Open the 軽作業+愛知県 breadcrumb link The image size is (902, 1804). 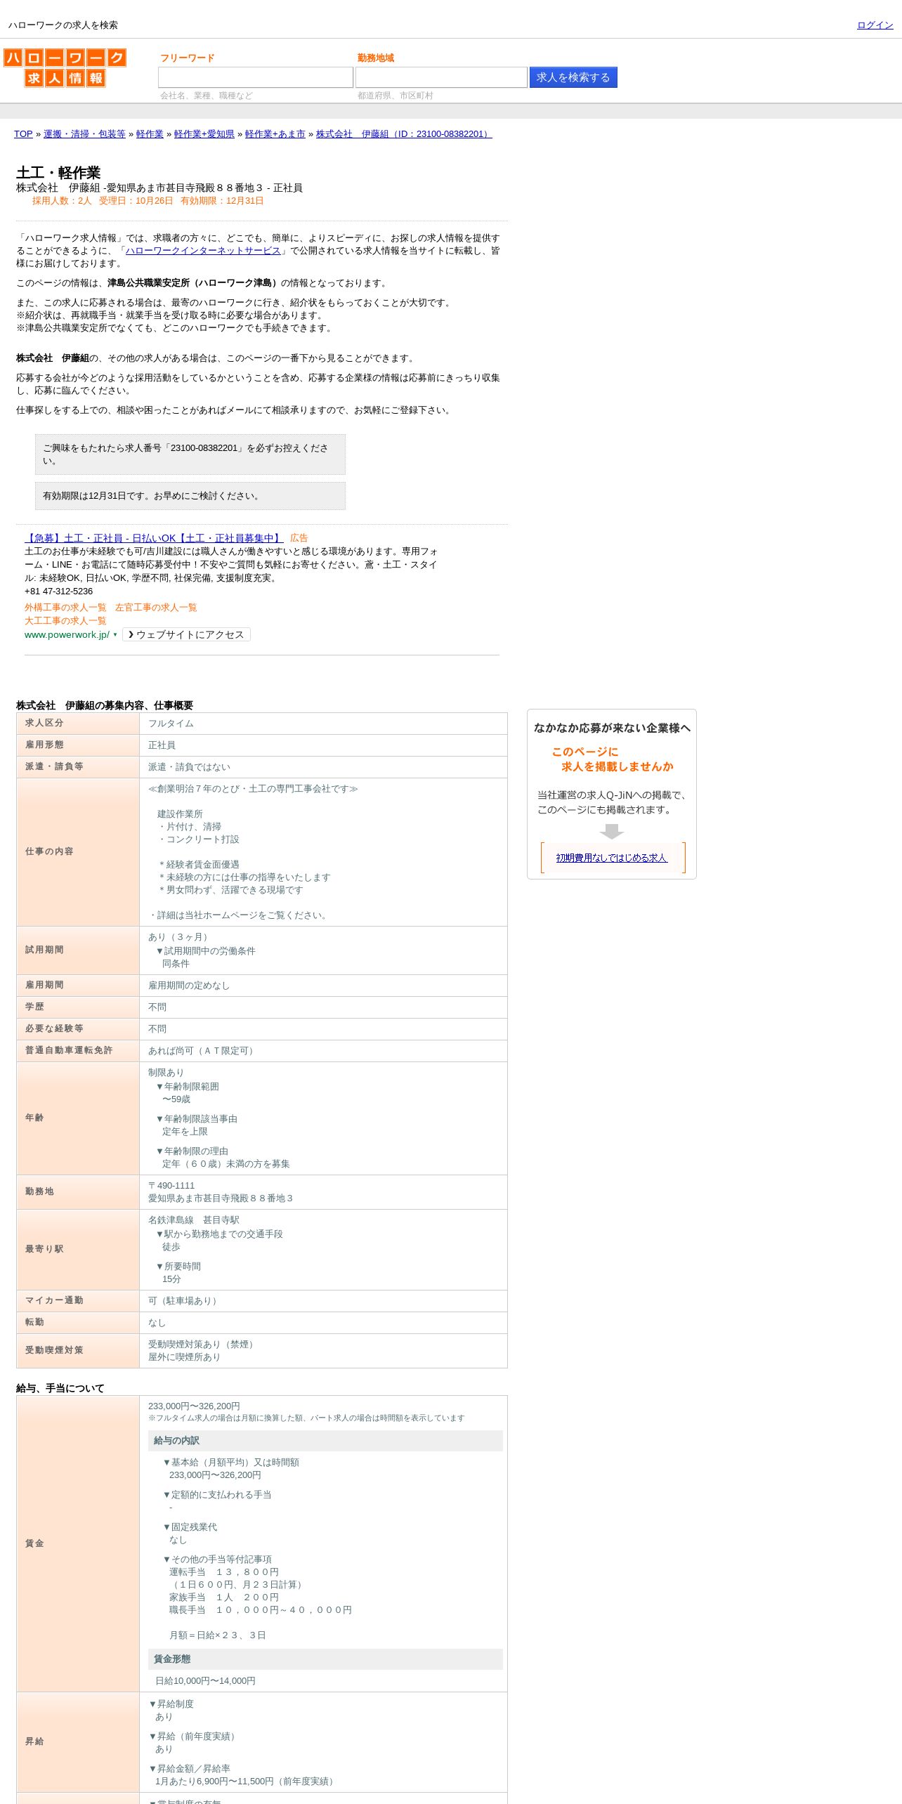click(x=204, y=134)
